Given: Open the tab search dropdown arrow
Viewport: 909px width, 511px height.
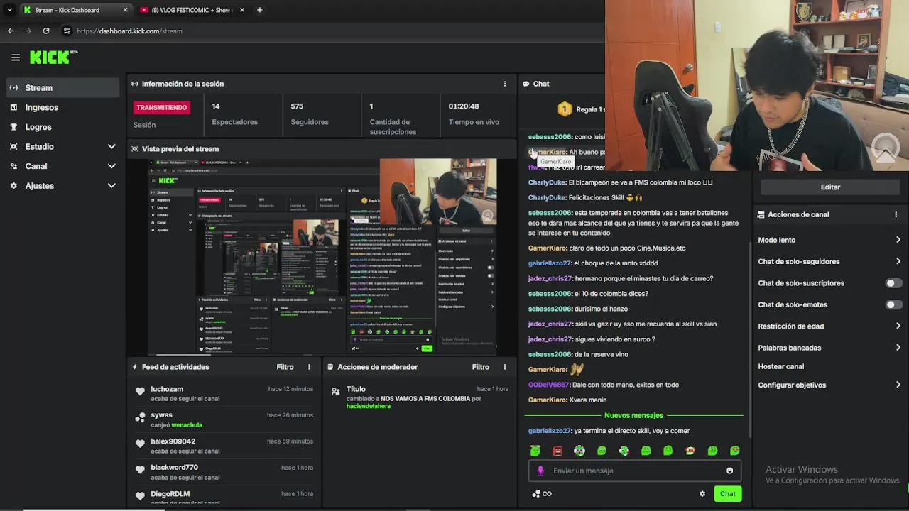Looking at the screenshot, I should pos(9,10).
